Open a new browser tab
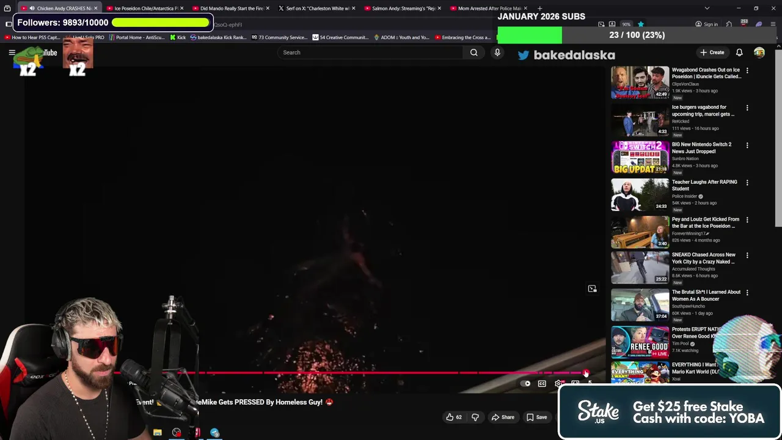This screenshot has width=782, height=440. click(539, 9)
